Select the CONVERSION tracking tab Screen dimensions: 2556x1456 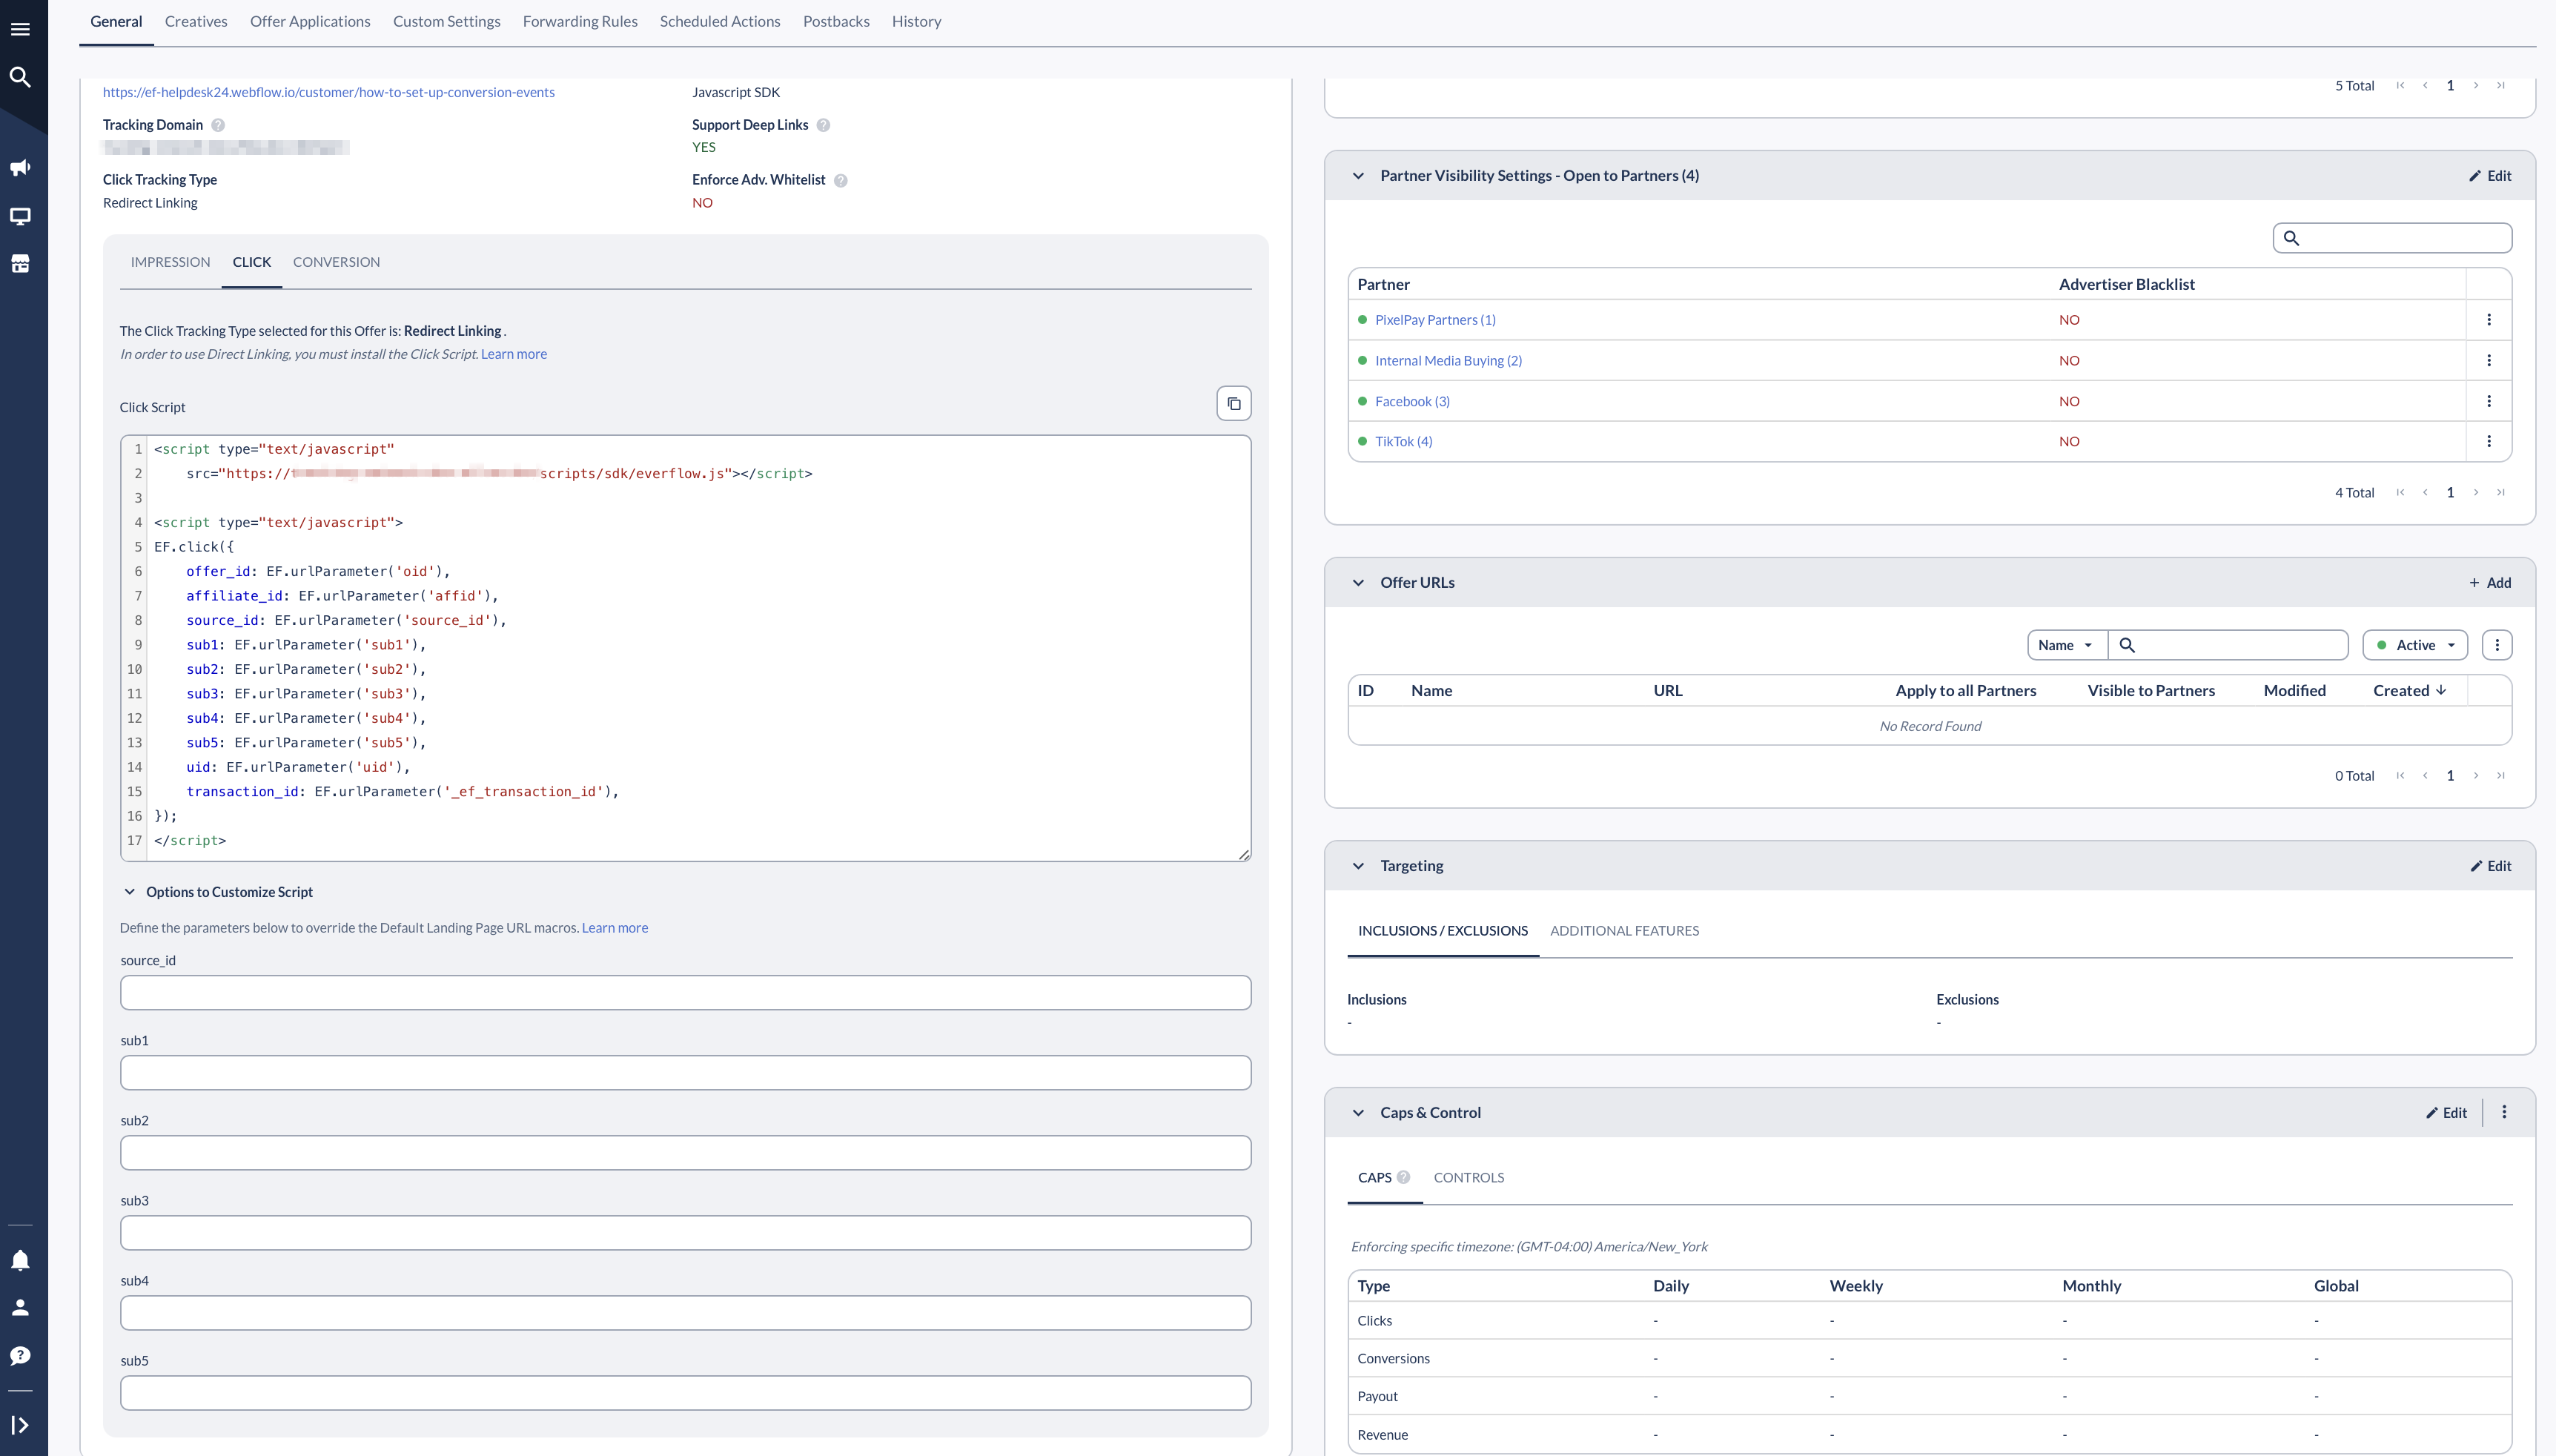point(336,262)
